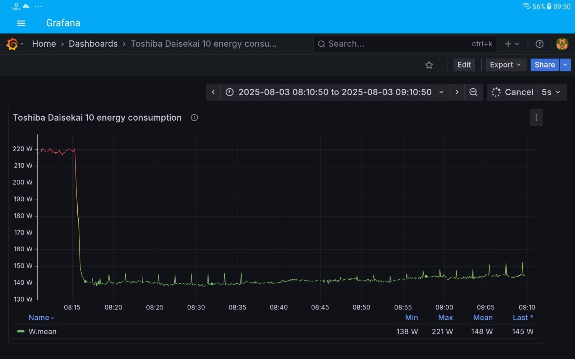Tap the 09:50 status bar clock
This screenshot has width=575, height=359.
pyautogui.click(x=562, y=6)
